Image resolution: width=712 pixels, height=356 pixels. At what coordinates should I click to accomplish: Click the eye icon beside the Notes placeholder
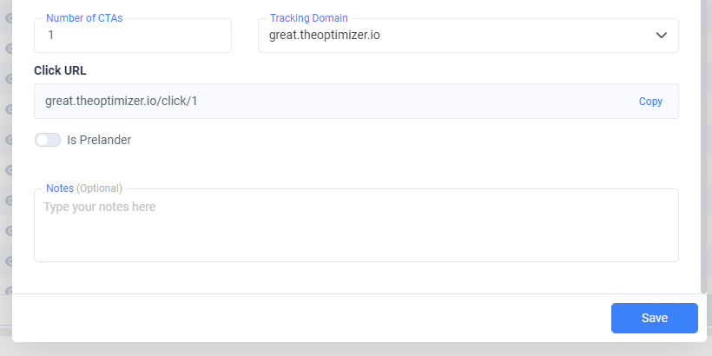[x=8, y=201]
